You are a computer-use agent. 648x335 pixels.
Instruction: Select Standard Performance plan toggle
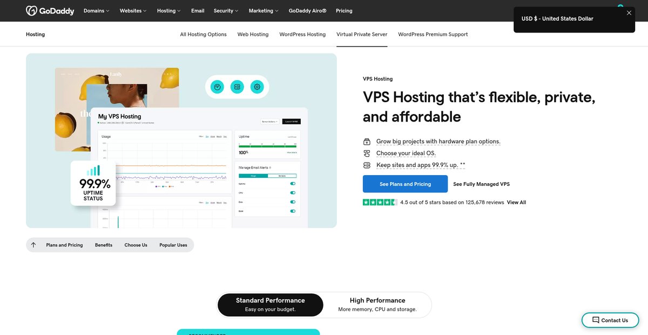[x=271, y=305]
